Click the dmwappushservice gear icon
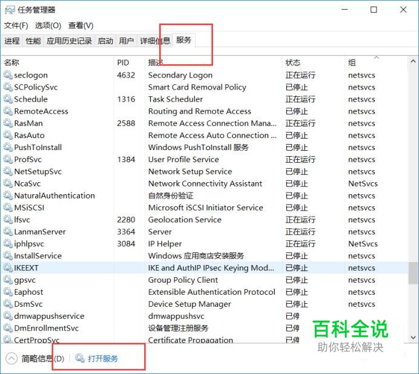 pos(8,316)
